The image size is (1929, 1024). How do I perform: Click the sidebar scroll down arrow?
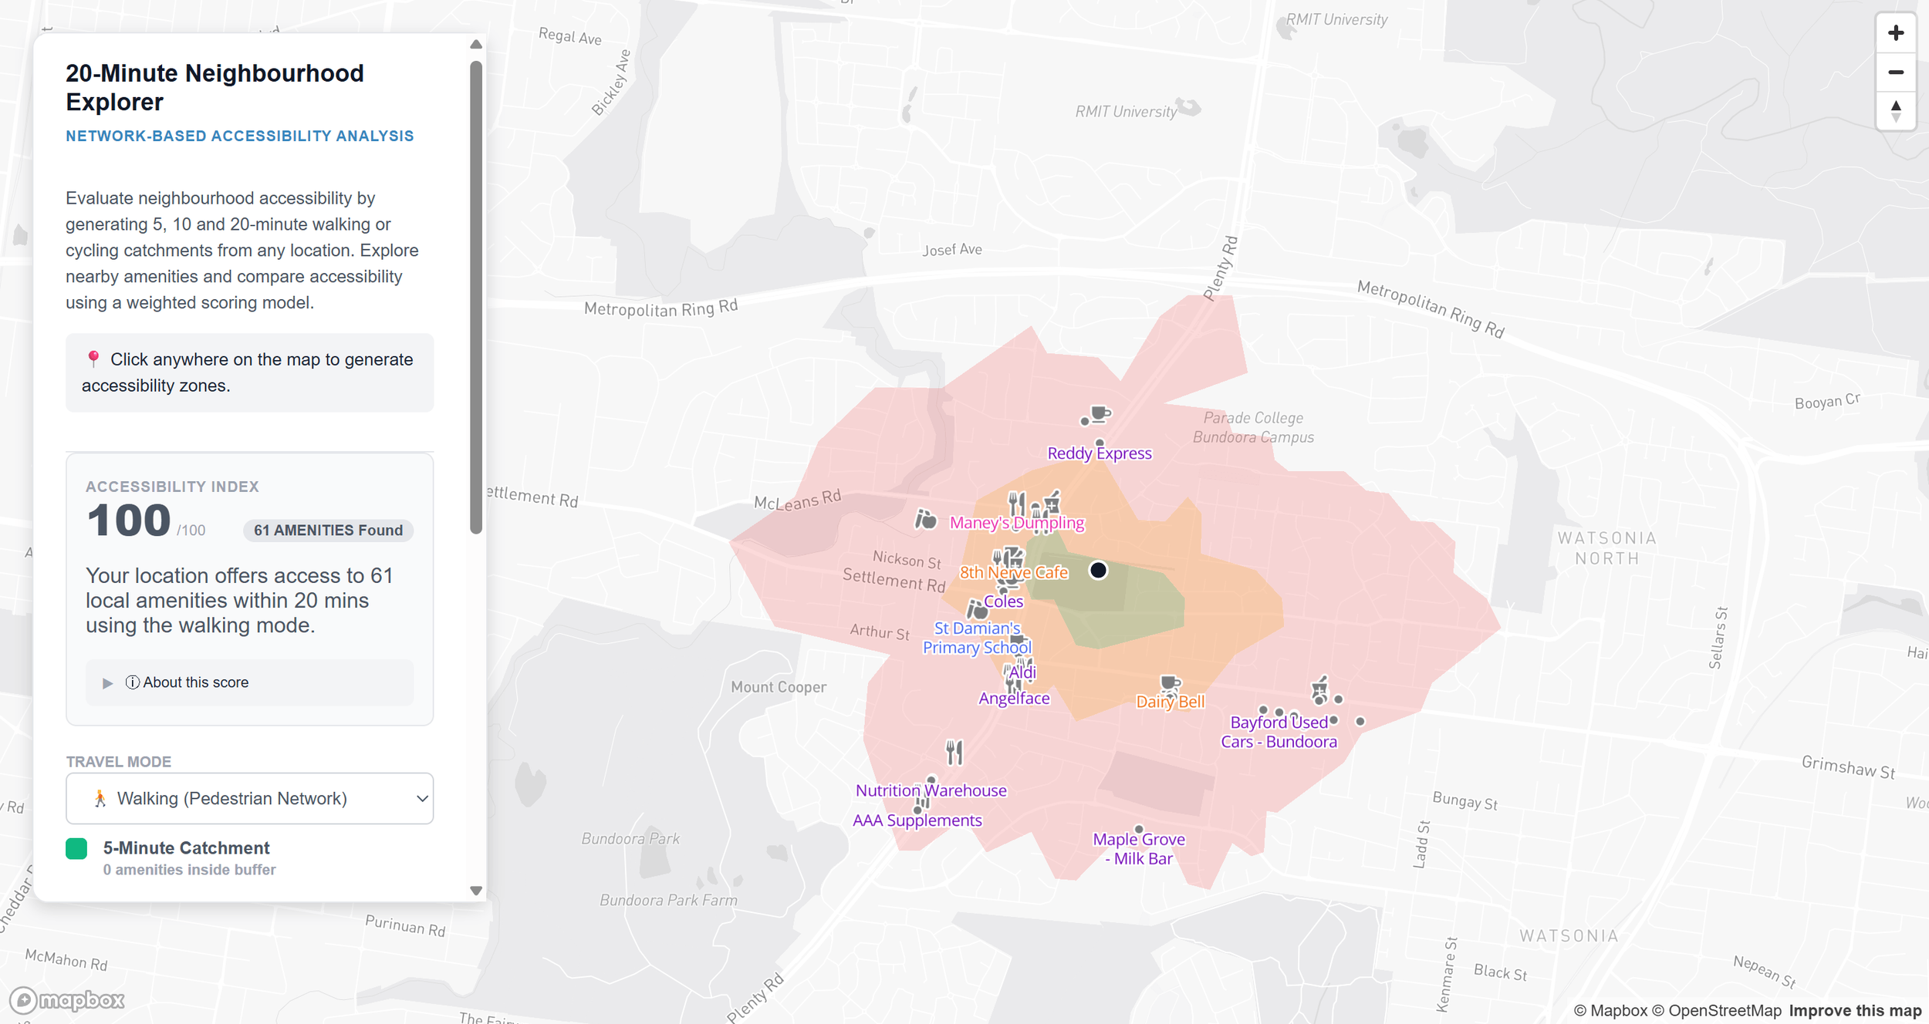point(476,891)
